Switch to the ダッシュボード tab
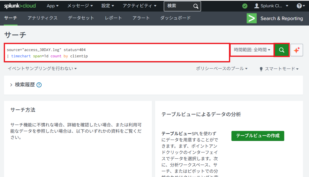Image resolution: width=309 pixels, height=177 pixels. tap(175, 18)
